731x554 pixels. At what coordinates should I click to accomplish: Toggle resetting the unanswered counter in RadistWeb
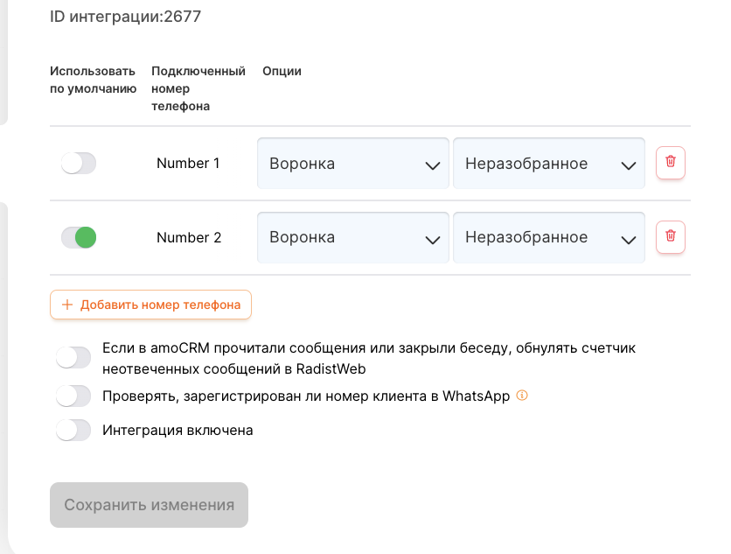[73, 358]
